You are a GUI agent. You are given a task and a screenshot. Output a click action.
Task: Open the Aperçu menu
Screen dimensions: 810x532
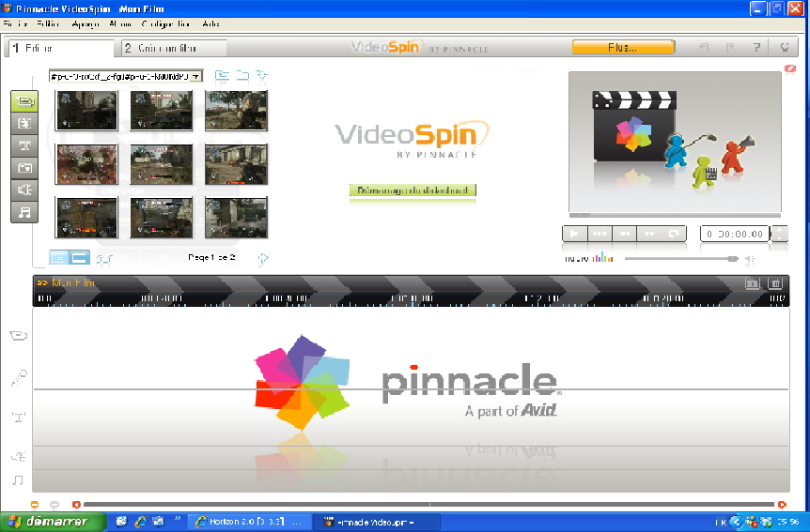pos(86,23)
